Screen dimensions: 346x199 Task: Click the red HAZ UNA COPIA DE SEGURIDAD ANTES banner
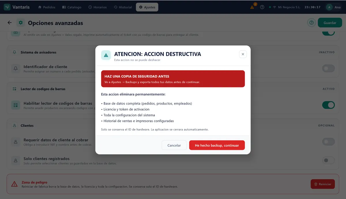click(173, 79)
